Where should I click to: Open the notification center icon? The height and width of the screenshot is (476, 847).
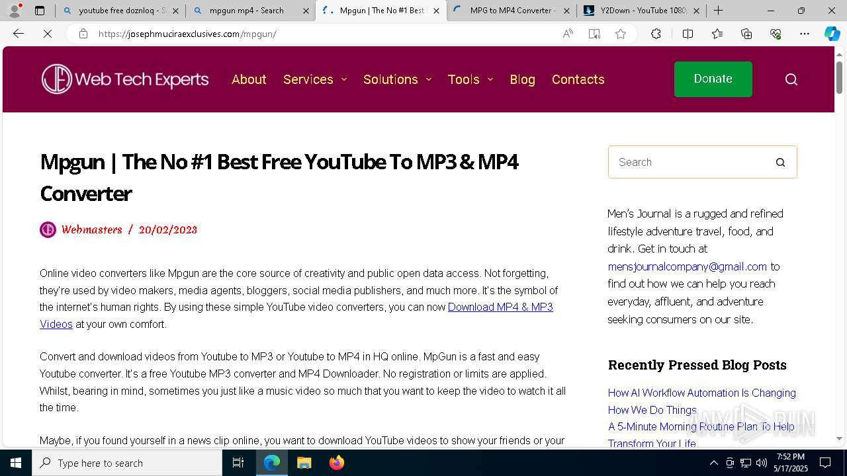pos(825,463)
